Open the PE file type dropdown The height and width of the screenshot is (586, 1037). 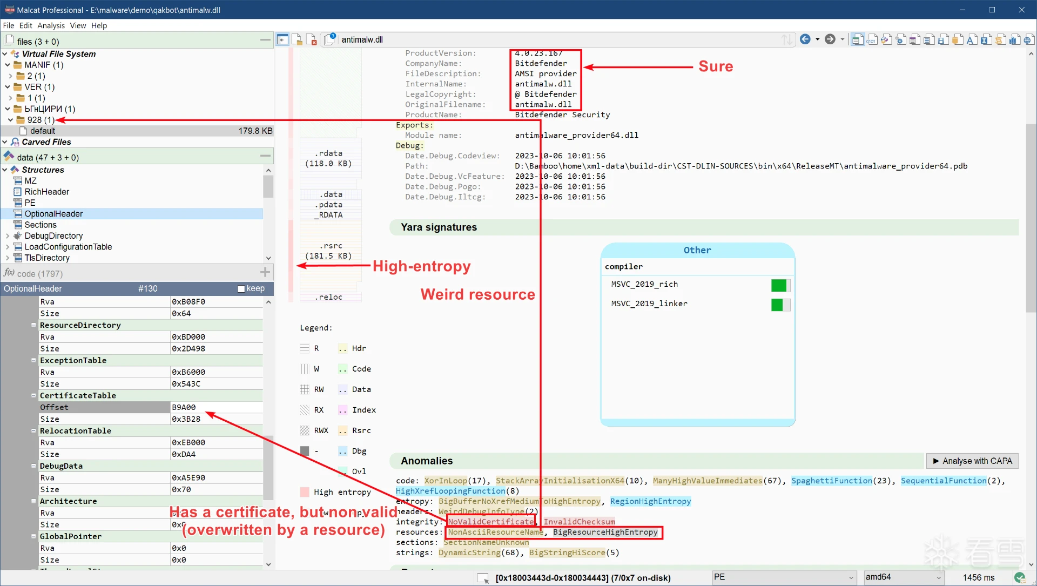point(851,577)
